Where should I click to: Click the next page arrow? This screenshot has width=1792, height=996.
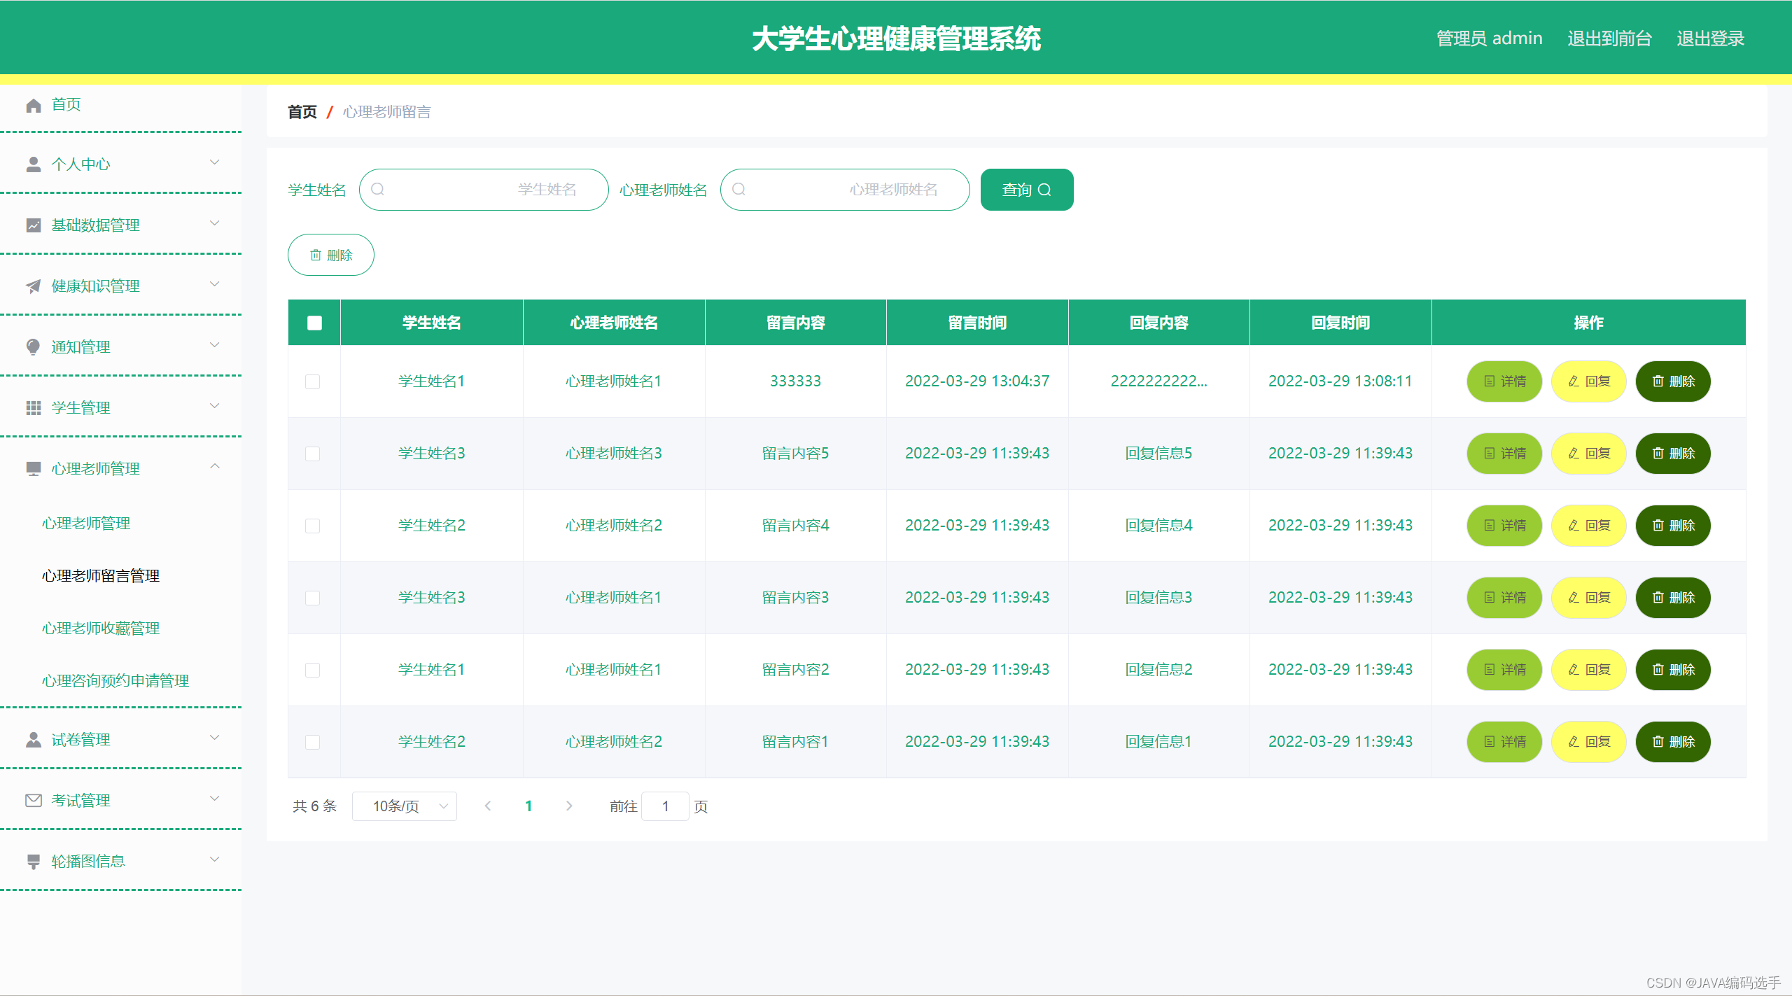pyautogui.click(x=569, y=806)
